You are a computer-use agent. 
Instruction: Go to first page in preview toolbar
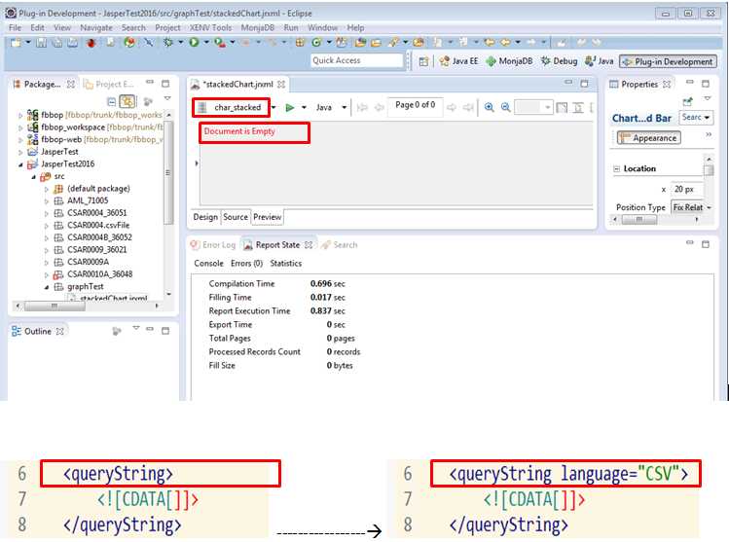[362, 107]
